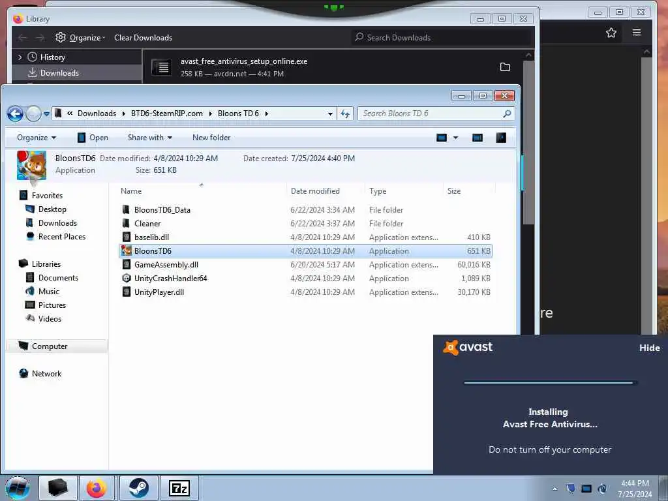Switch to Firefox on the taskbar
The height and width of the screenshot is (501, 668).
pyautogui.click(x=97, y=488)
